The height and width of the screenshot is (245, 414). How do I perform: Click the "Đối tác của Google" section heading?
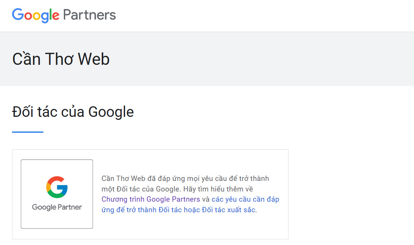73,112
